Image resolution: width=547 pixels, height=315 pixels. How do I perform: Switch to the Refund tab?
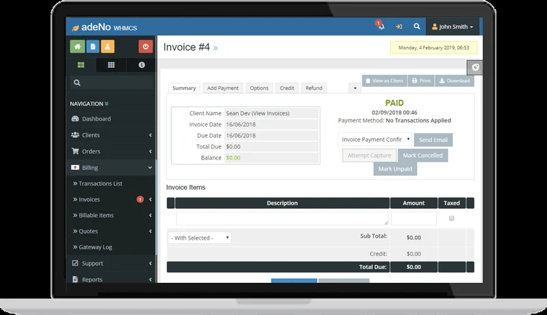(x=314, y=88)
